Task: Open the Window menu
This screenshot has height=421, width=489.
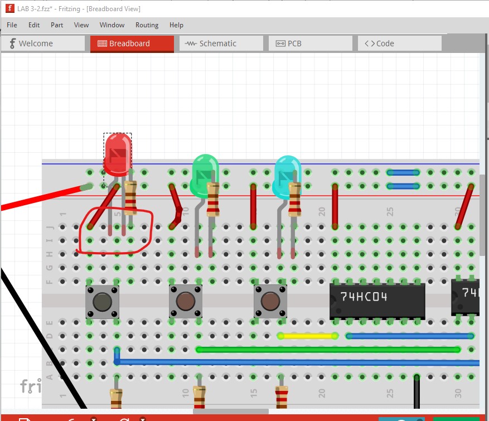Action: tap(112, 25)
